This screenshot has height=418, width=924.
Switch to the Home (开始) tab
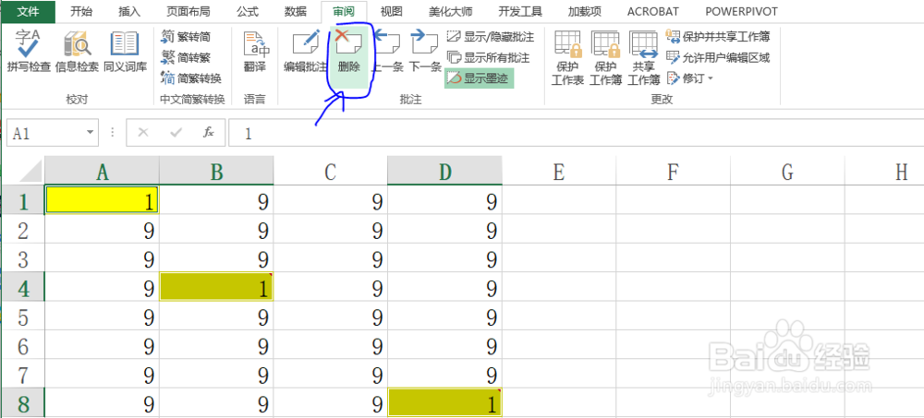pos(80,11)
